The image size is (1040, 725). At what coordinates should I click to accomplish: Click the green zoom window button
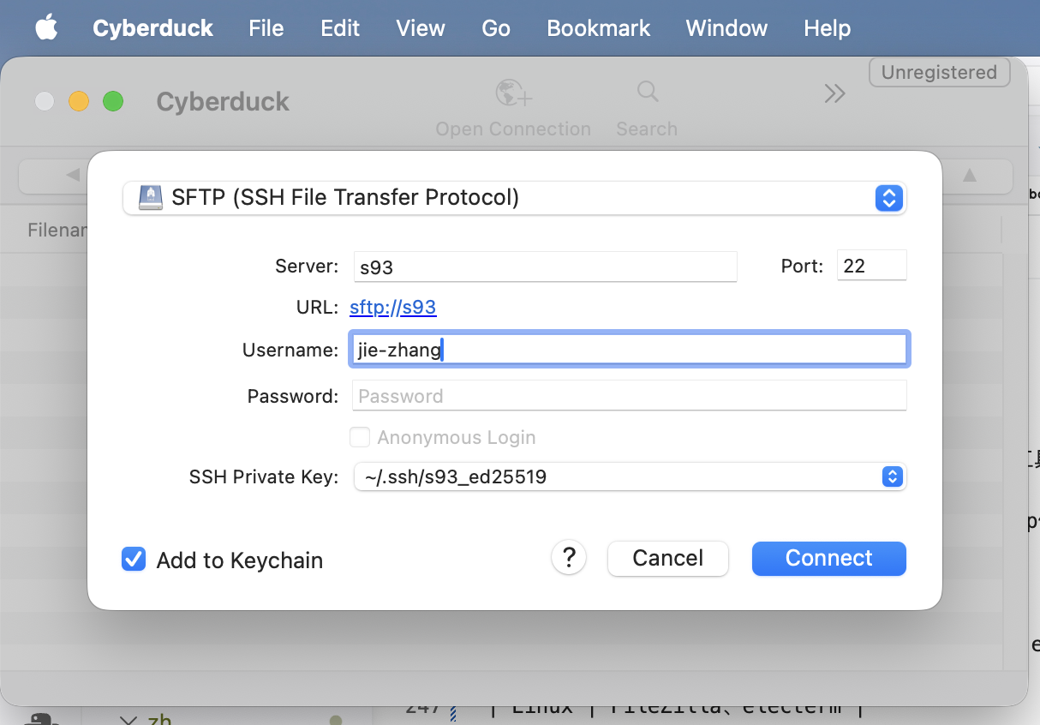tap(113, 101)
